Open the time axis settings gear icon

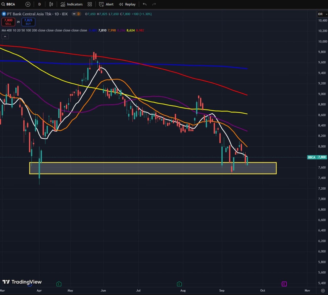323,291
